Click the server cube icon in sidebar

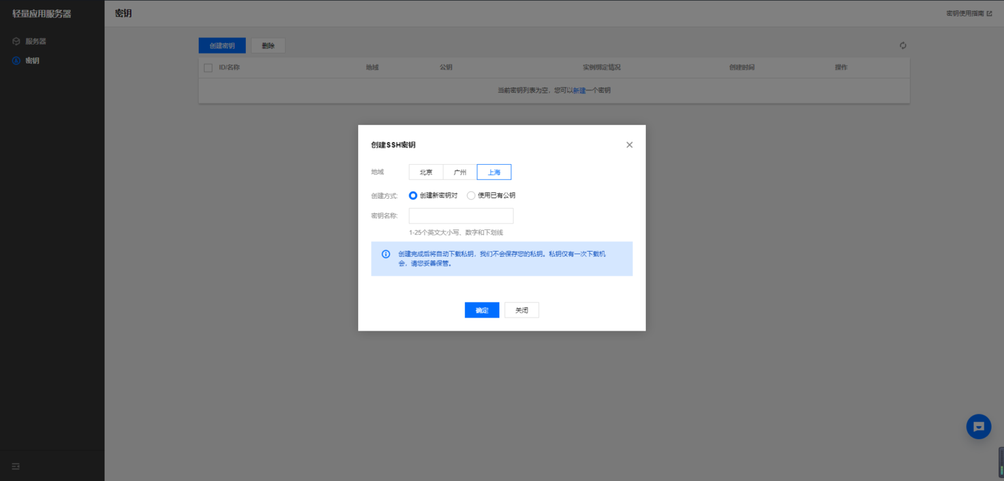[x=16, y=41]
